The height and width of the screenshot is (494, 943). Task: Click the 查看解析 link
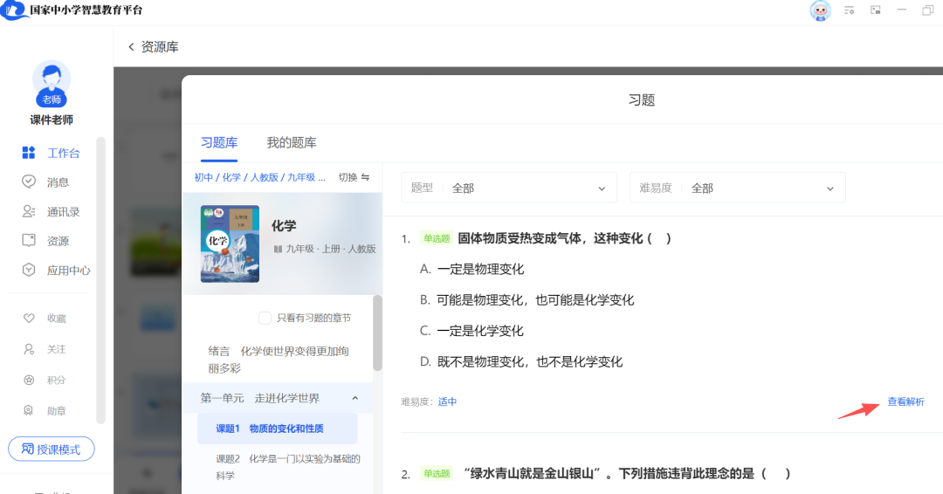pyautogui.click(x=905, y=402)
